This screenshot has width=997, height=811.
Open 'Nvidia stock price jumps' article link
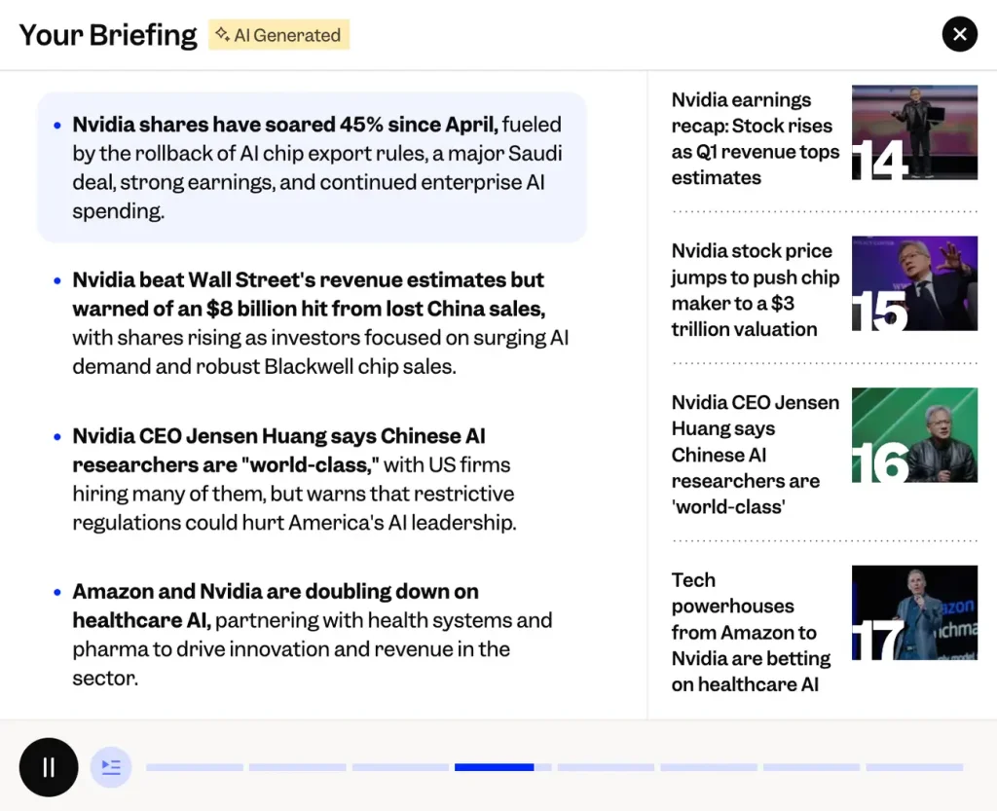tap(755, 290)
